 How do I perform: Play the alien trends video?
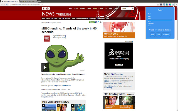[x=45, y=67]
